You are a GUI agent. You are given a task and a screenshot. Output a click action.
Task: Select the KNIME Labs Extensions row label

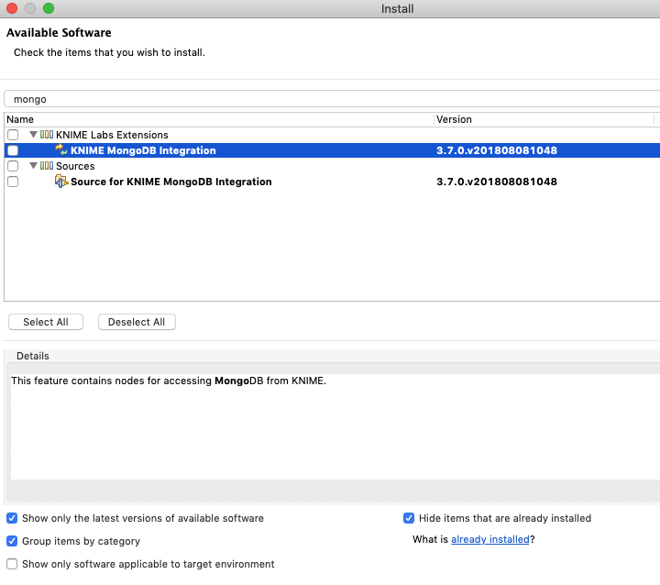click(112, 135)
